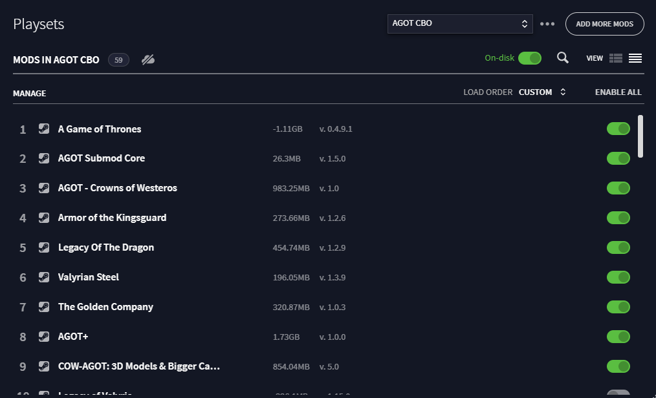Toggle AGOT - Crowns of Westeros off
The height and width of the screenshot is (398, 656).
(618, 188)
